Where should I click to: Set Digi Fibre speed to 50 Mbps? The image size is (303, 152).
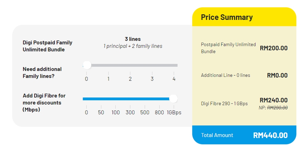(101, 99)
